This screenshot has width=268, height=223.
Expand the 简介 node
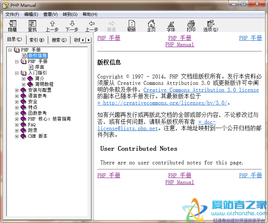23,79
